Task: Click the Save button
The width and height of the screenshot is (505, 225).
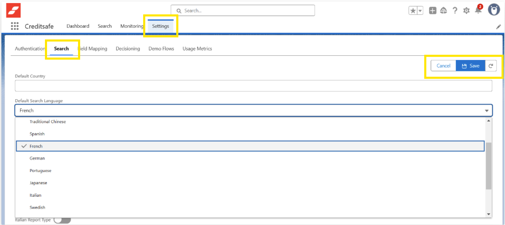Action: 471,65
